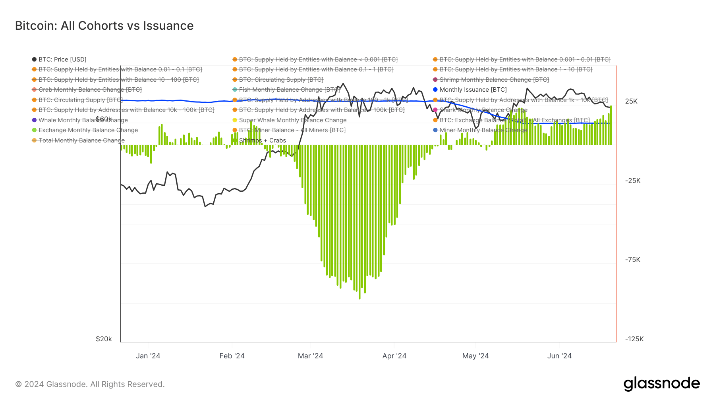
Task: Click the yellow Super Whale legend marker
Action: pos(235,120)
